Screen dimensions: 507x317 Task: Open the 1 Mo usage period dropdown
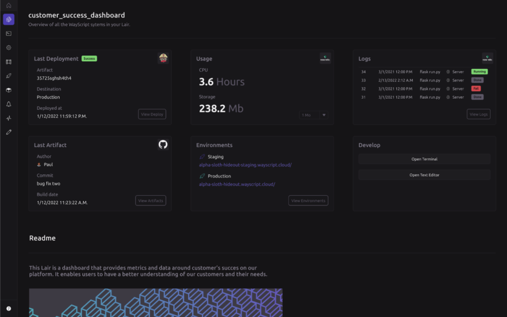(x=313, y=115)
